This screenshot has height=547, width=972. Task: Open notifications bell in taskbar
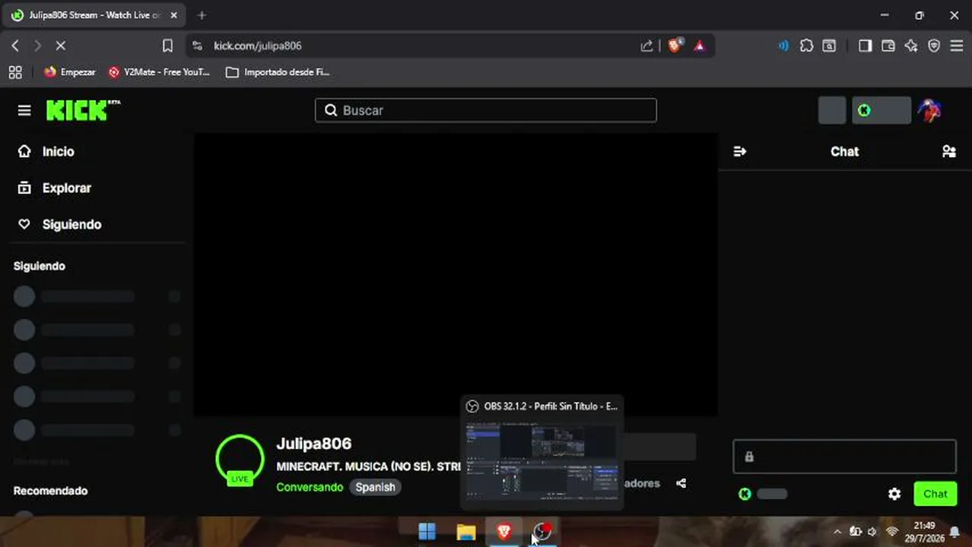955,532
